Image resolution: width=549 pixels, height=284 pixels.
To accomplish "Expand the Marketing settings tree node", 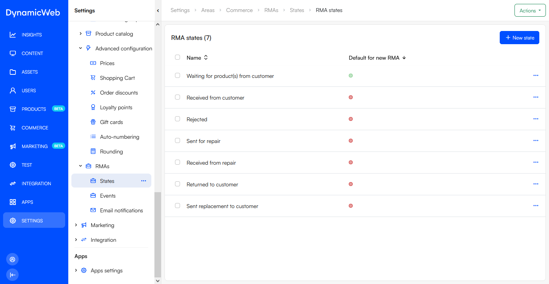I will [76, 225].
